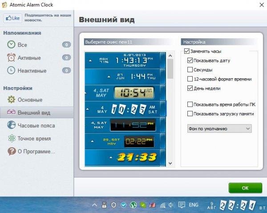Viewport: 267px width, 213px height.
Task: Click the skin list scroll down arrow
Action: pyautogui.click(x=170, y=163)
